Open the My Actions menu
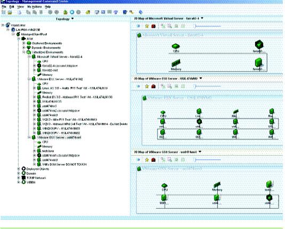The height and width of the screenshot is (229, 285). [34, 7]
